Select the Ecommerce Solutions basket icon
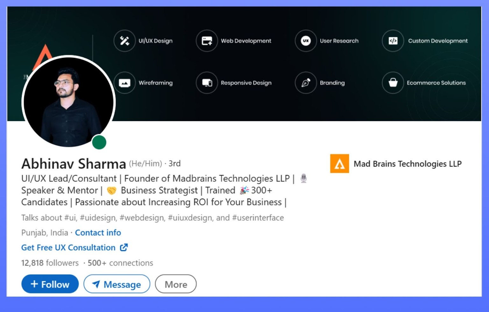Image resolution: width=489 pixels, height=312 pixels. [x=393, y=83]
